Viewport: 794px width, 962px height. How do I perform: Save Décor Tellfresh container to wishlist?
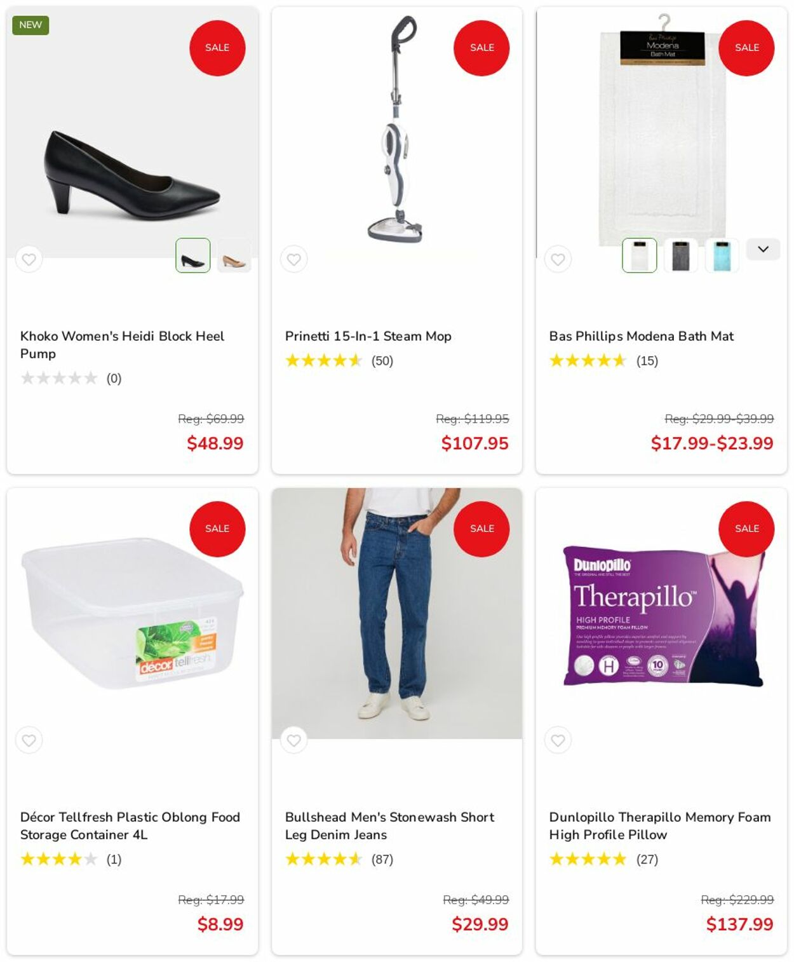29,740
